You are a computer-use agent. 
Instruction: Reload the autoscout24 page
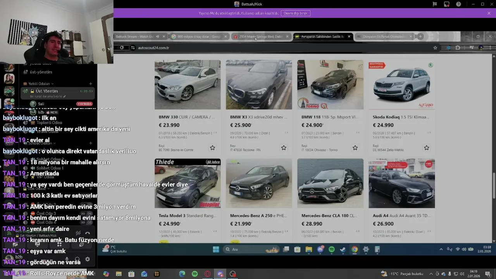click(122, 48)
